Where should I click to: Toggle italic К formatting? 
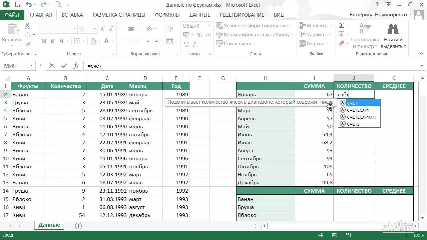pos(53,41)
